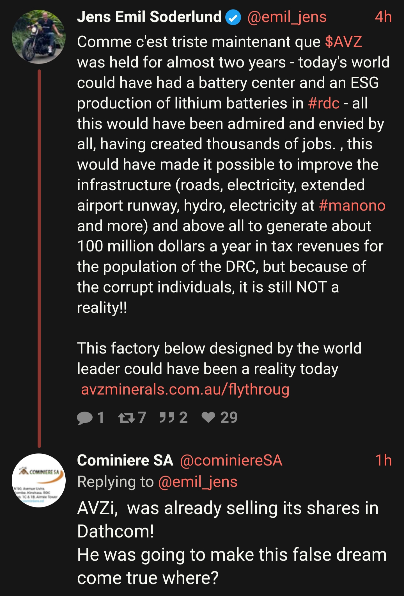Tap the retweet arrows icon

click(126, 418)
